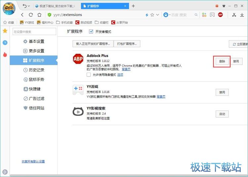Click the undo closed tab arrow icon
The height and width of the screenshot is (177, 248).
24,6
